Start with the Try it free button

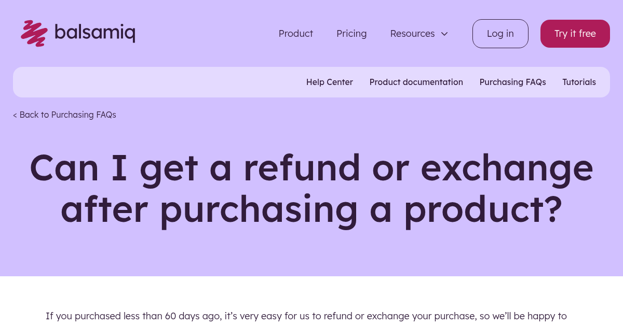[x=575, y=34]
